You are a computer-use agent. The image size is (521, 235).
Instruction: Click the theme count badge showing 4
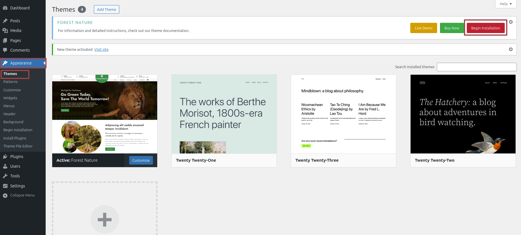click(x=82, y=9)
